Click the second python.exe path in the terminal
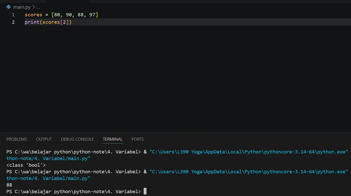 249,172
